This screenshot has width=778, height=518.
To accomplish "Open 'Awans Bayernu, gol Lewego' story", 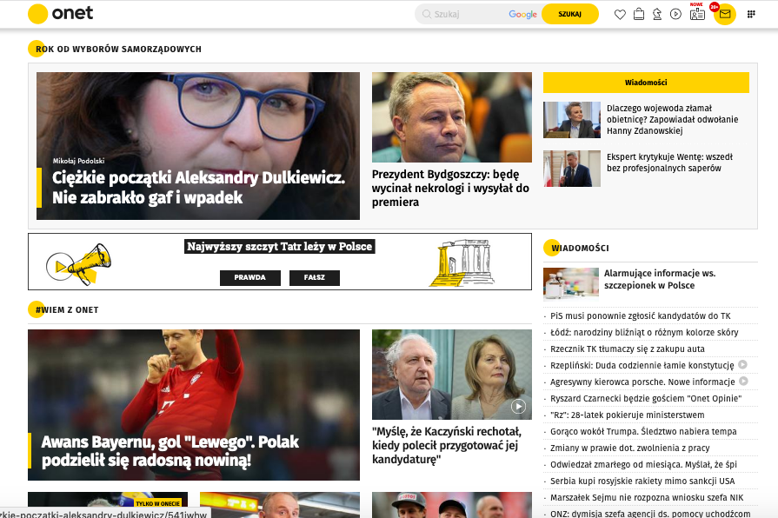I will tap(146, 451).
